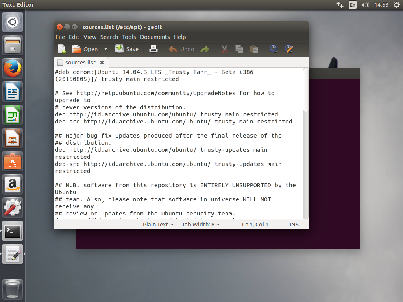Click the '# newer versions of the distribution.' line
403x302 pixels.
(120, 107)
